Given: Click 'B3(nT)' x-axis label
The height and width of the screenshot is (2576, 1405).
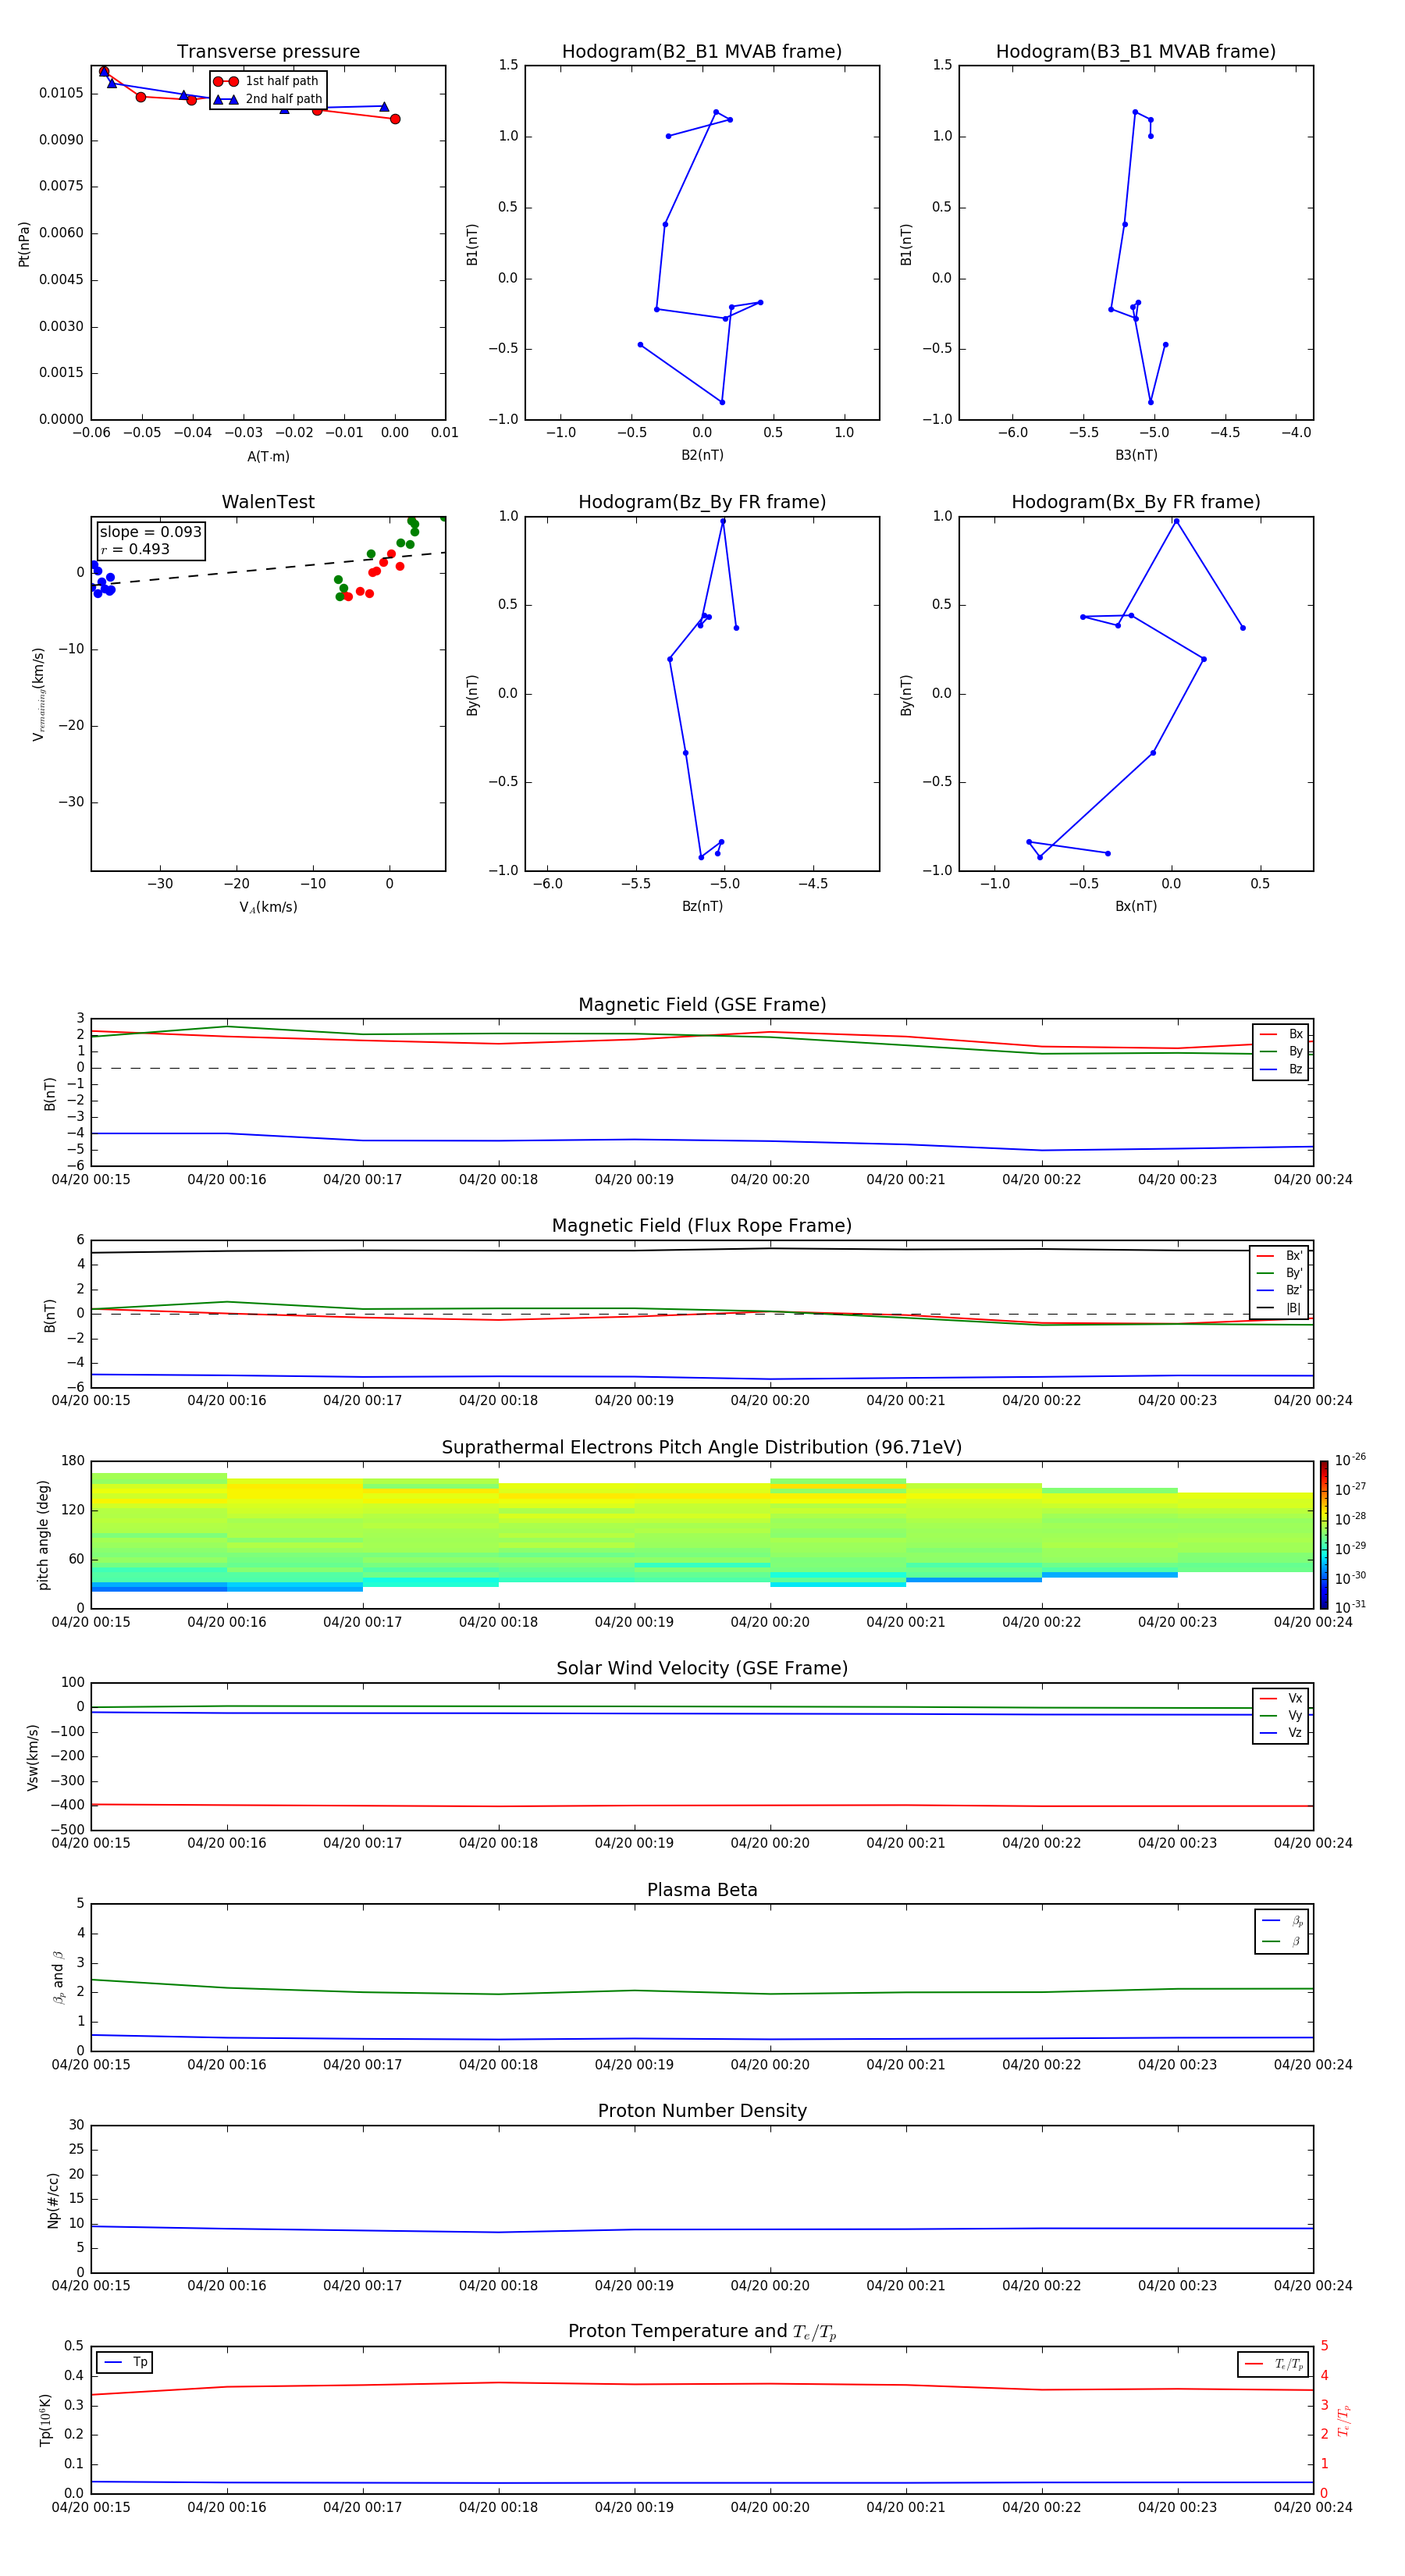Looking at the screenshot, I should (1136, 455).
